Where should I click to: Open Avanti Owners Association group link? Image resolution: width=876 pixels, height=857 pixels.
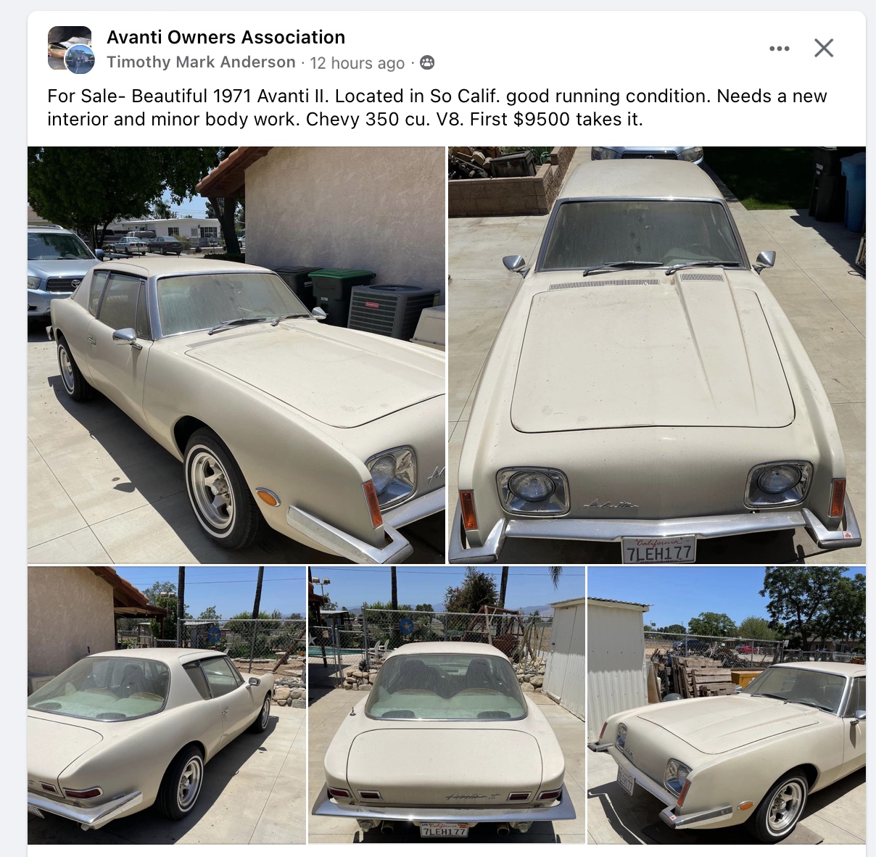click(226, 37)
